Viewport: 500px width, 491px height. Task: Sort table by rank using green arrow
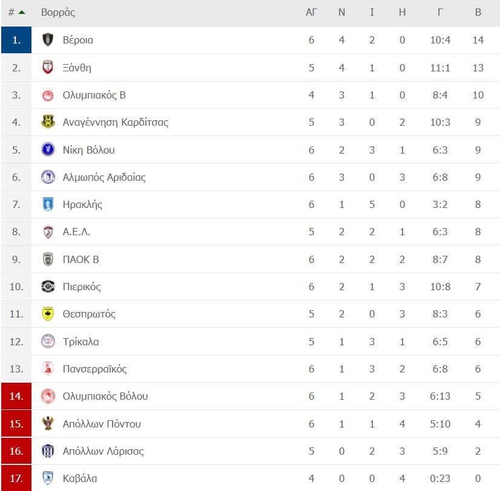(22, 13)
